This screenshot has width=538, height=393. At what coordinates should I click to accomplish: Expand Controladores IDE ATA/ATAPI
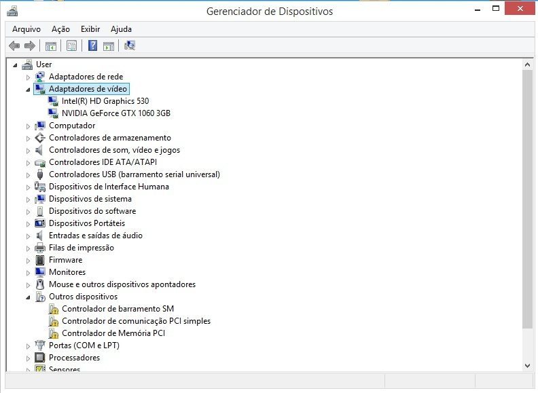(x=28, y=163)
